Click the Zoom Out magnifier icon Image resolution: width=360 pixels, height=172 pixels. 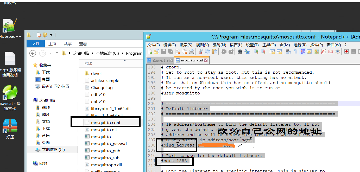pyautogui.click(x=263, y=52)
